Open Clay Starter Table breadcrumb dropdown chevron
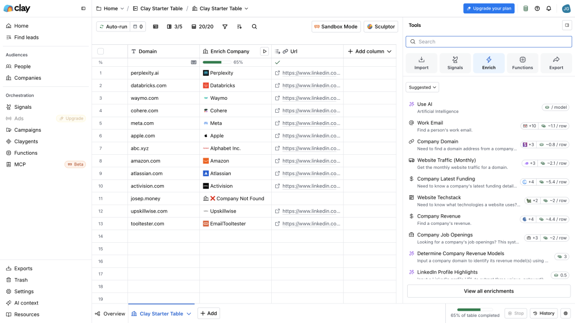575x323 pixels. tap(247, 8)
